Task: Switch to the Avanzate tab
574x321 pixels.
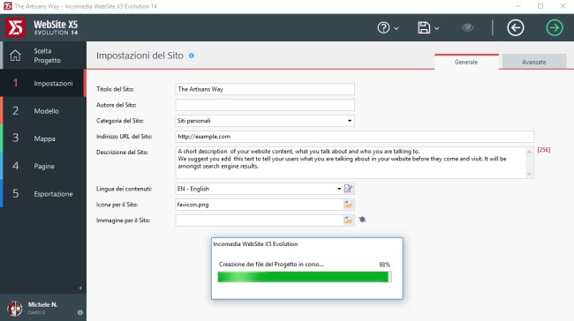Action: (534, 62)
